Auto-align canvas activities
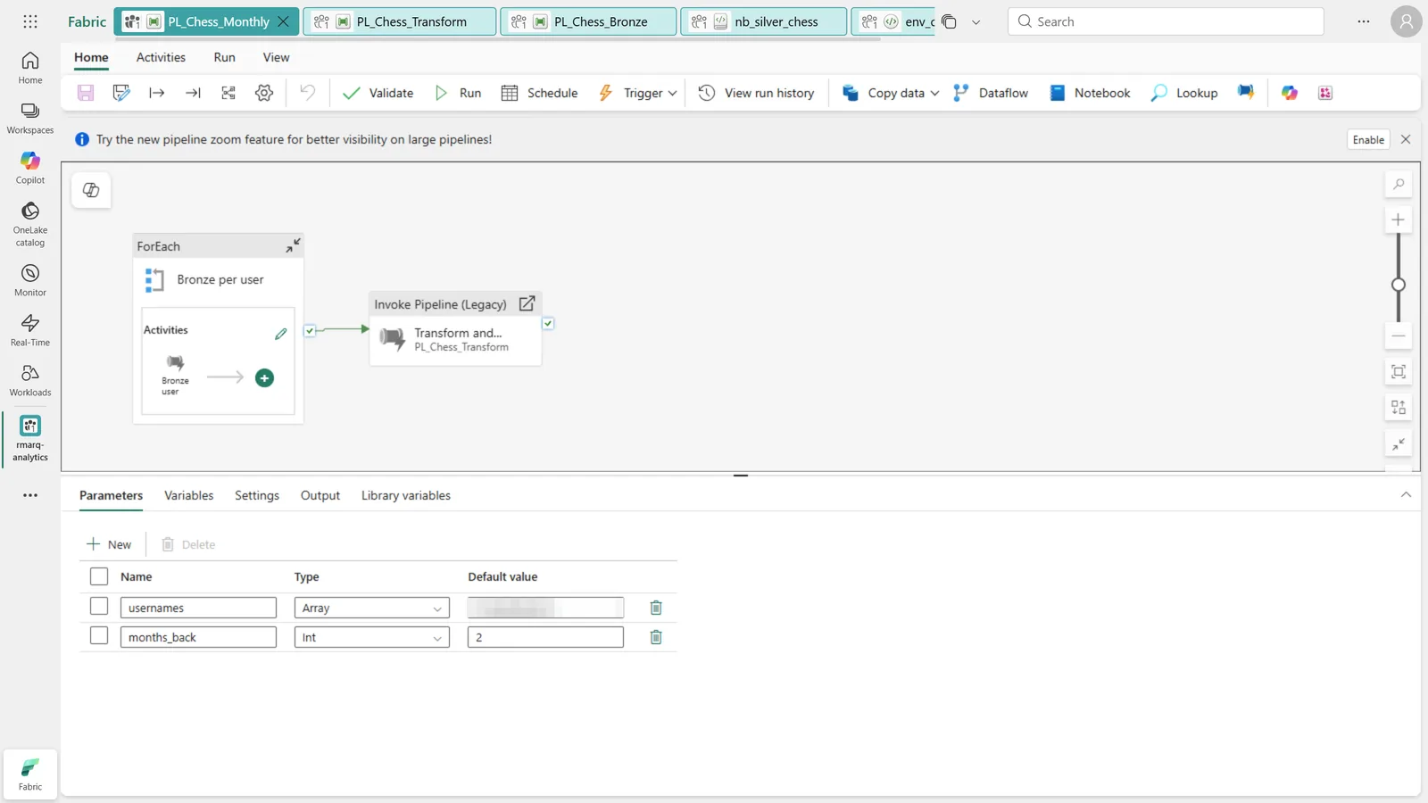This screenshot has height=803, width=1428. [x=1399, y=408]
